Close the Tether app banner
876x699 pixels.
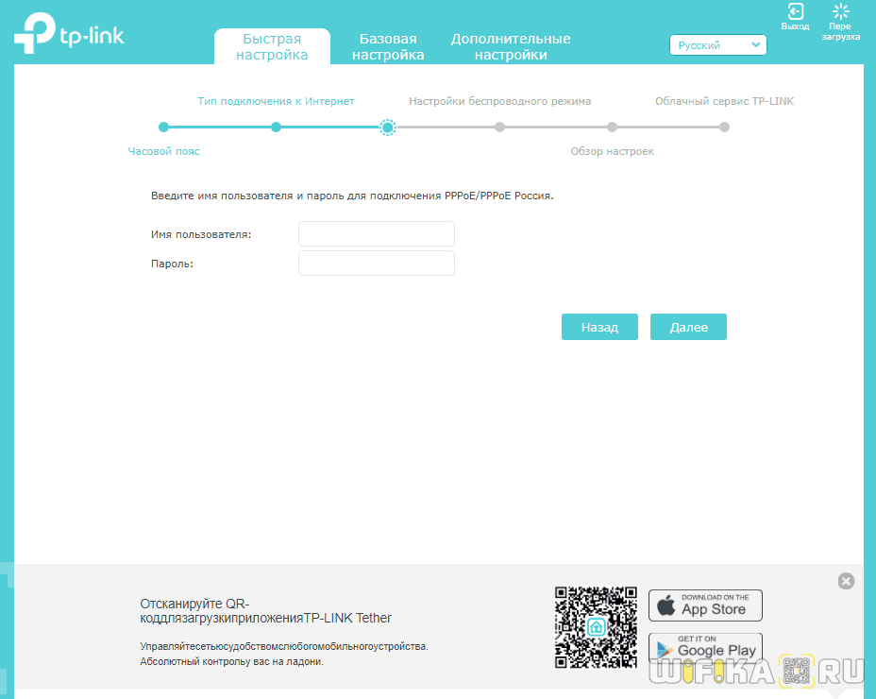[846, 581]
